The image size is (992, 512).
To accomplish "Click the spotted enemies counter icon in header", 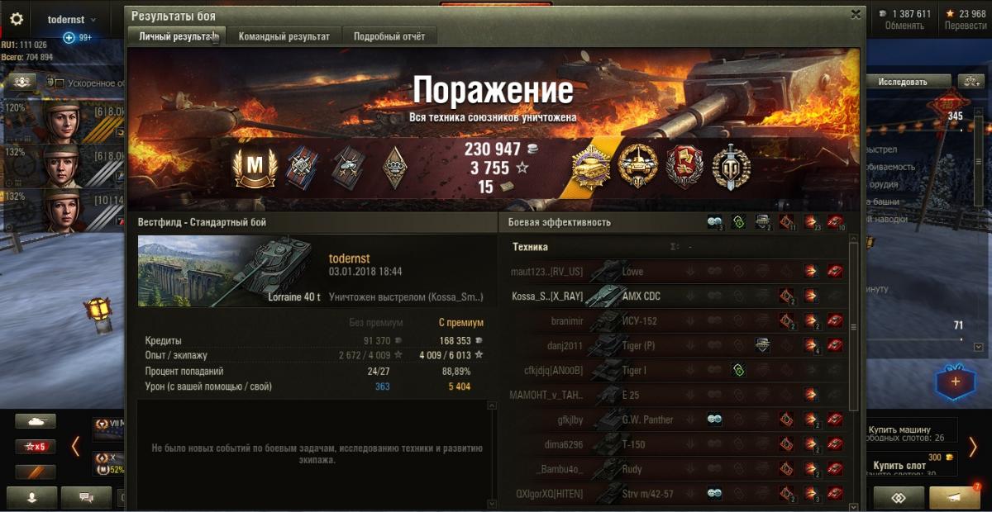I will (x=715, y=221).
